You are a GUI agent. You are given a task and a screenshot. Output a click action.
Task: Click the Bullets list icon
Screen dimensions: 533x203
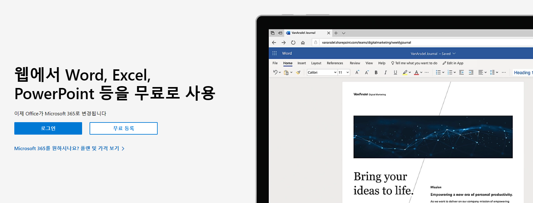pyautogui.click(x=438, y=72)
